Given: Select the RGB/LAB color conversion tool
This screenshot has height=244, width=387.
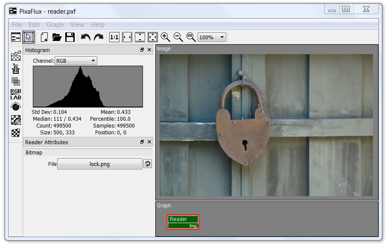Looking at the screenshot, I should 16,94.
